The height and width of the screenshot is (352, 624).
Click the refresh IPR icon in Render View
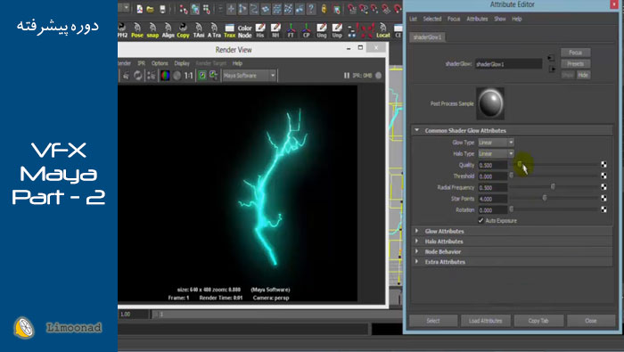137,75
